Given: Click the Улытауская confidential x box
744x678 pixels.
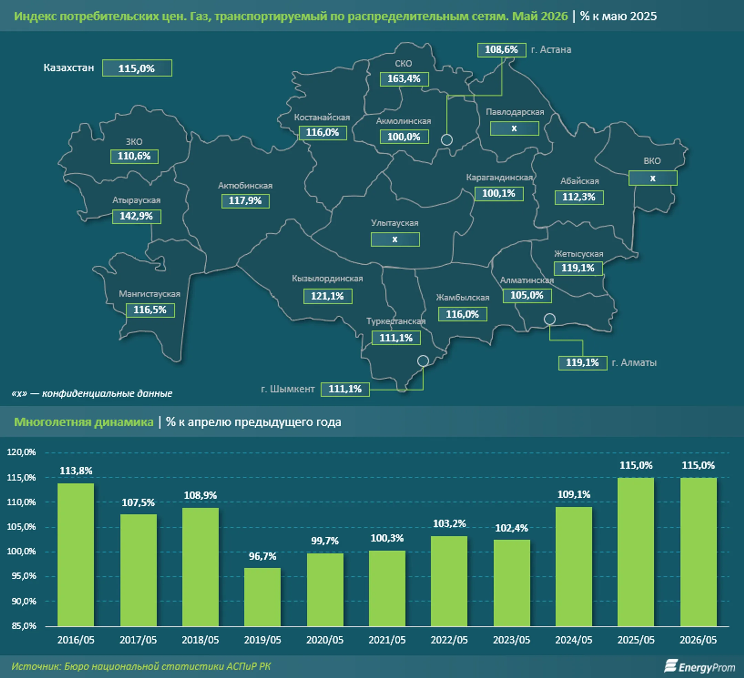Looking at the screenshot, I should point(395,240).
